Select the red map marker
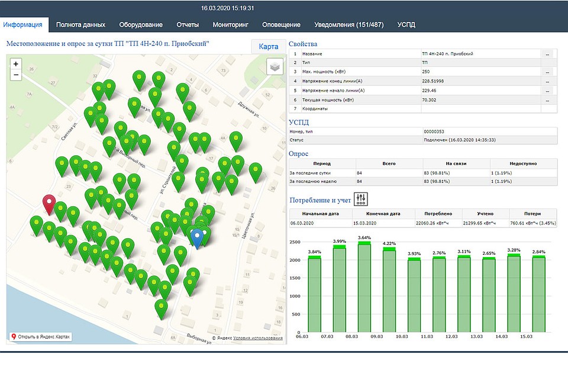The height and width of the screenshot is (379, 568). (49, 204)
